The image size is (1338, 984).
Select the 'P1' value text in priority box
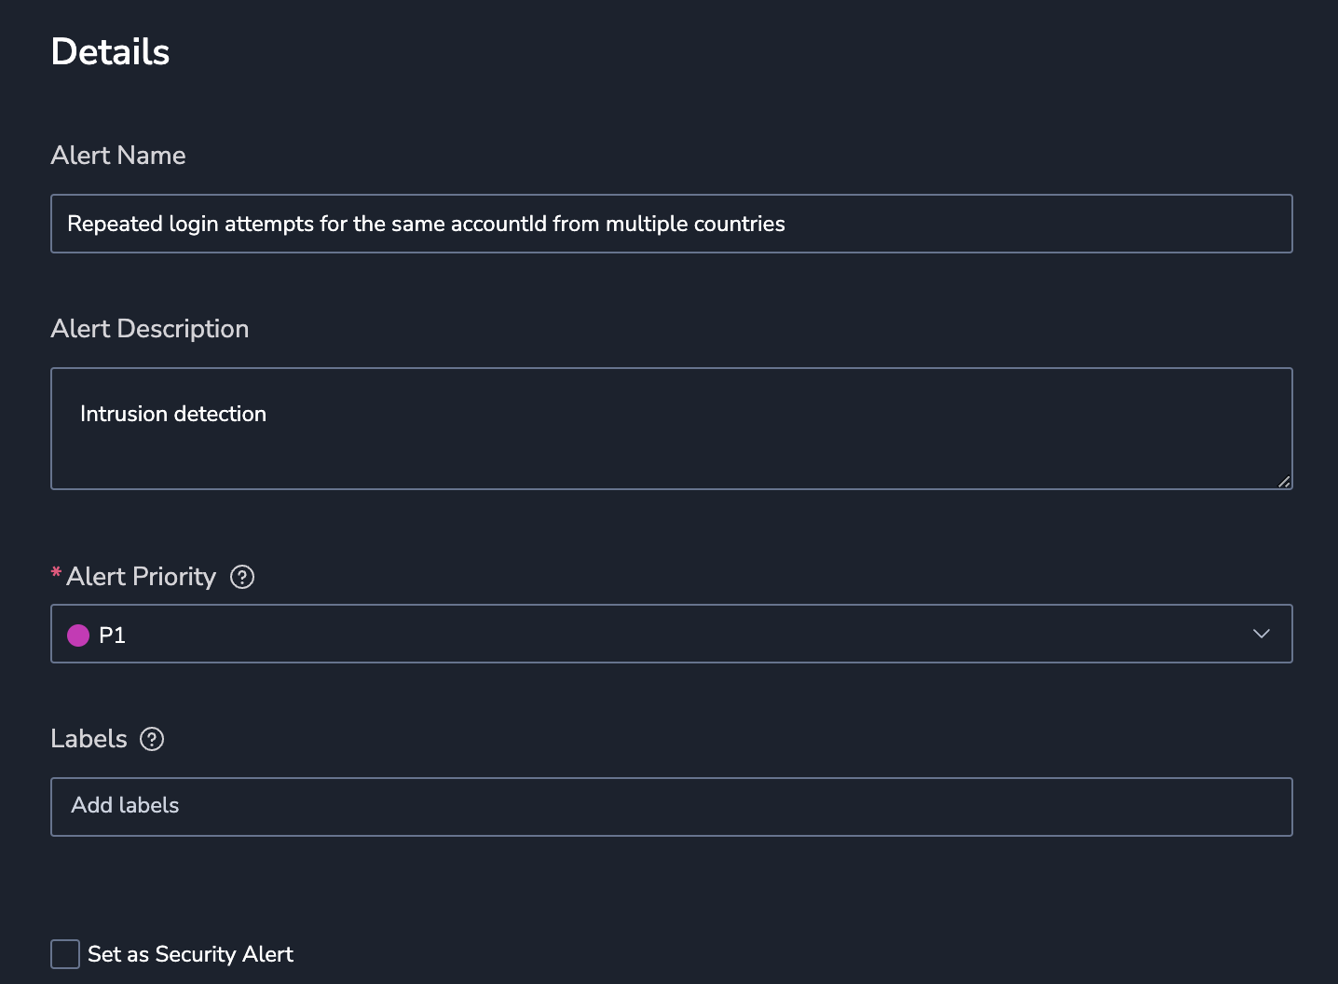coord(112,635)
